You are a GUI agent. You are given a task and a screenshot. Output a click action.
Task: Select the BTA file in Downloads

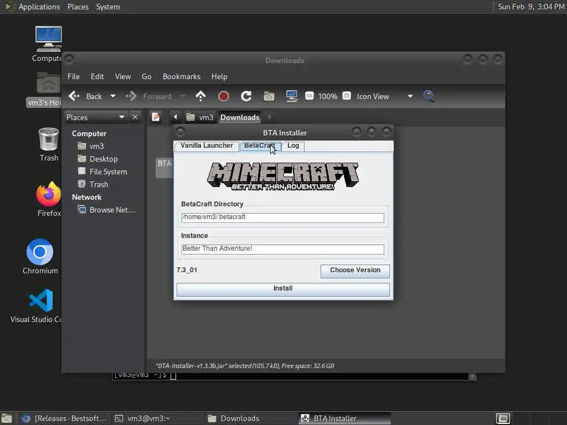[x=164, y=167]
